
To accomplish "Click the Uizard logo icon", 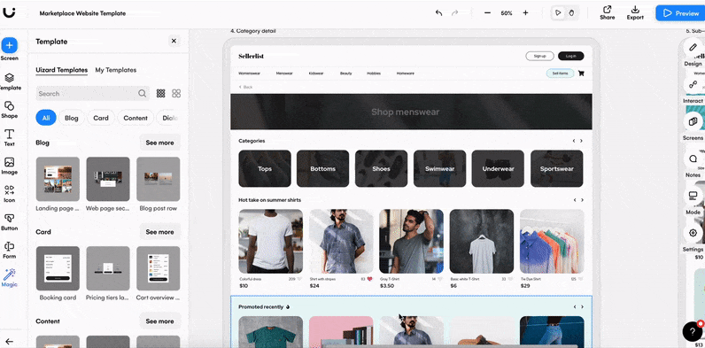I will pos(9,12).
